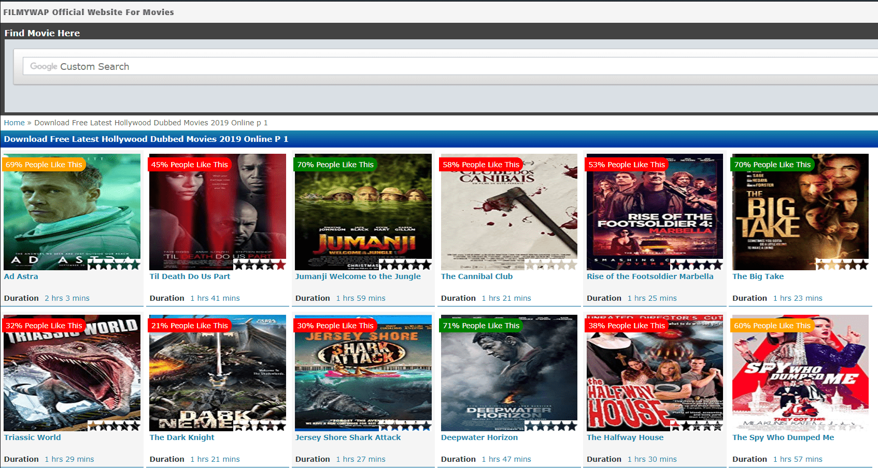Open the Home breadcrumb link
Viewport: 878px width, 468px height.
pos(14,123)
